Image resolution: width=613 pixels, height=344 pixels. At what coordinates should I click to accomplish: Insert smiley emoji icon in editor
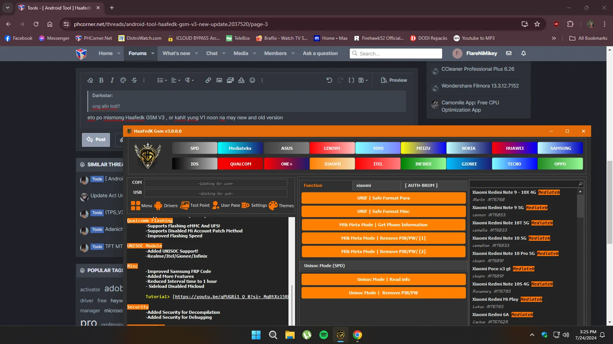point(252,80)
